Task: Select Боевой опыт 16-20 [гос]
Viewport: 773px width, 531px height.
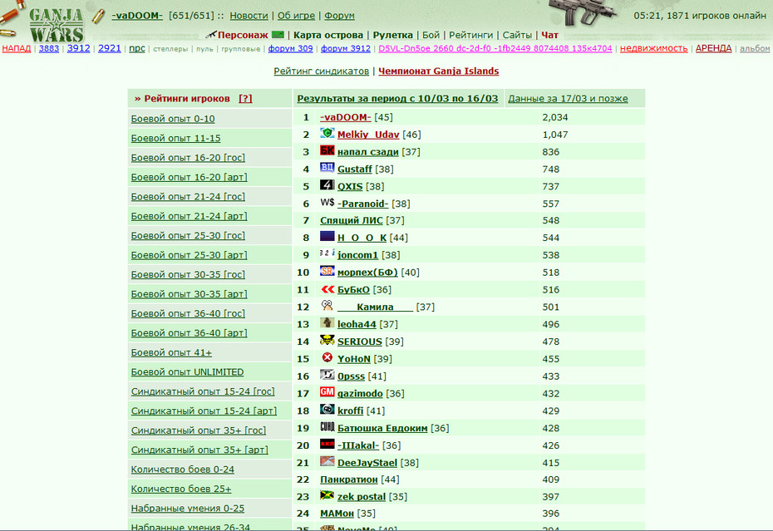Action: (x=188, y=158)
